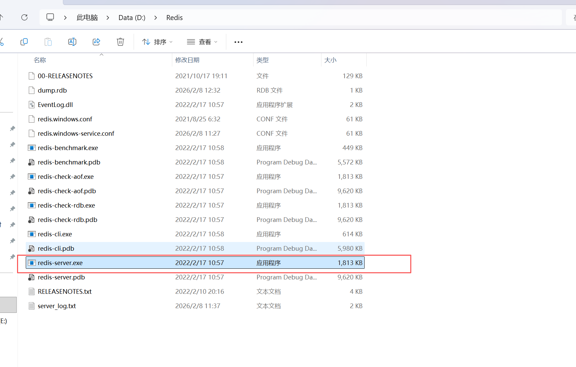Open the more options ellipsis menu

238,42
